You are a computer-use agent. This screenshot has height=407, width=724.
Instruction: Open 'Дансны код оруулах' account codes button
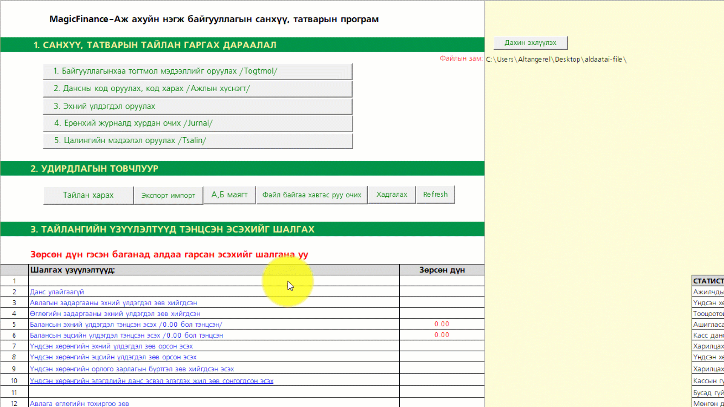pyautogui.click(x=198, y=89)
